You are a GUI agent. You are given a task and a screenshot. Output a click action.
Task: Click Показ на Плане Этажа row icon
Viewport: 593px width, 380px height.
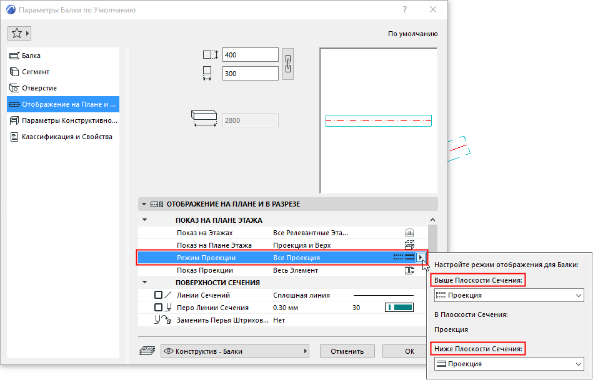point(409,245)
